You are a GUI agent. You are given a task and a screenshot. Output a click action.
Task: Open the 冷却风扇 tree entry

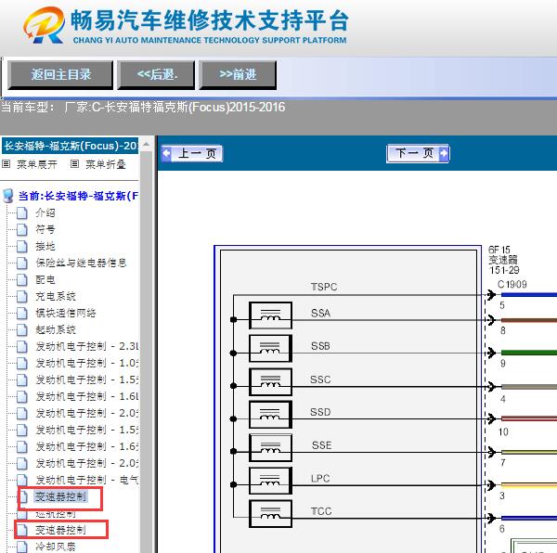[56, 547]
